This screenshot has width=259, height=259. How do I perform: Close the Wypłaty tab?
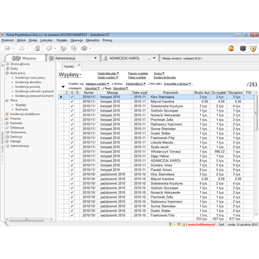pyautogui.click(x=79, y=65)
